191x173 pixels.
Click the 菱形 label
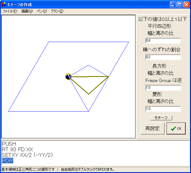click(157, 94)
